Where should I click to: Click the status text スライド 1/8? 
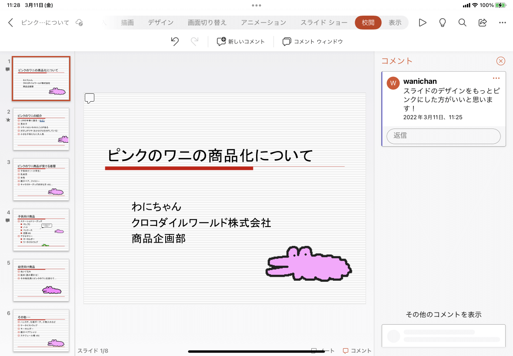click(93, 351)
